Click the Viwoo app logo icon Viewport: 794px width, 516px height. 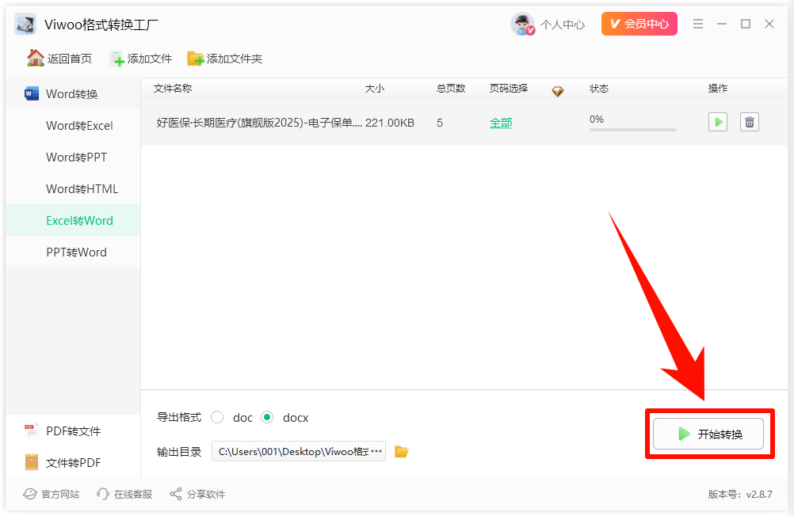(x=25, y=24)
